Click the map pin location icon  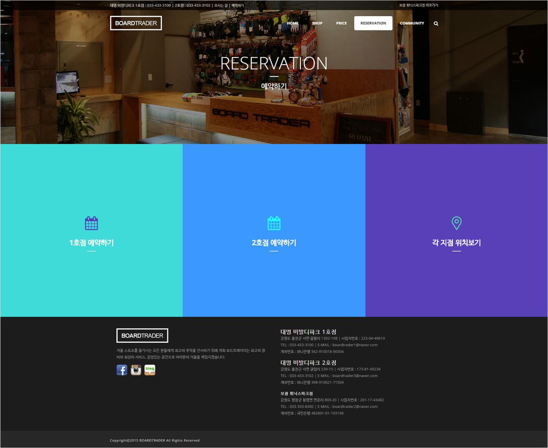[456, 223]
